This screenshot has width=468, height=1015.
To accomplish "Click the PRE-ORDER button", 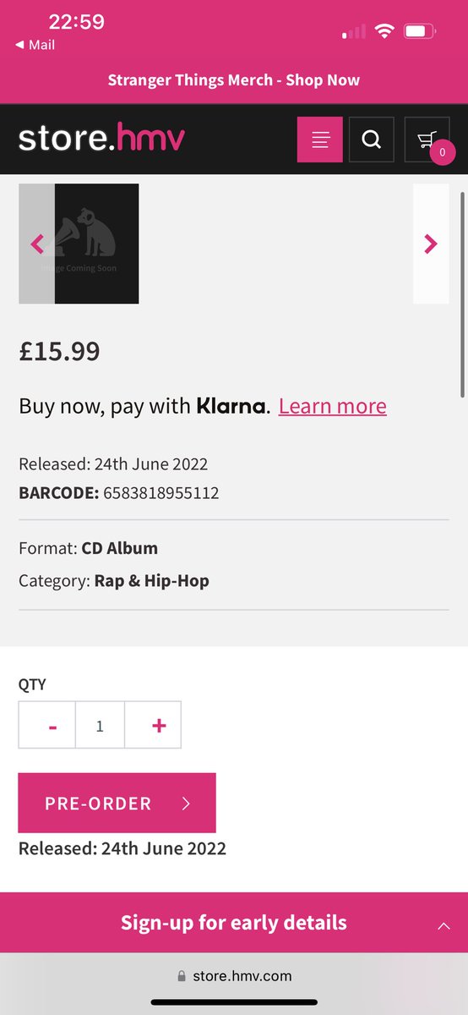I will click(x=117, y=803).
